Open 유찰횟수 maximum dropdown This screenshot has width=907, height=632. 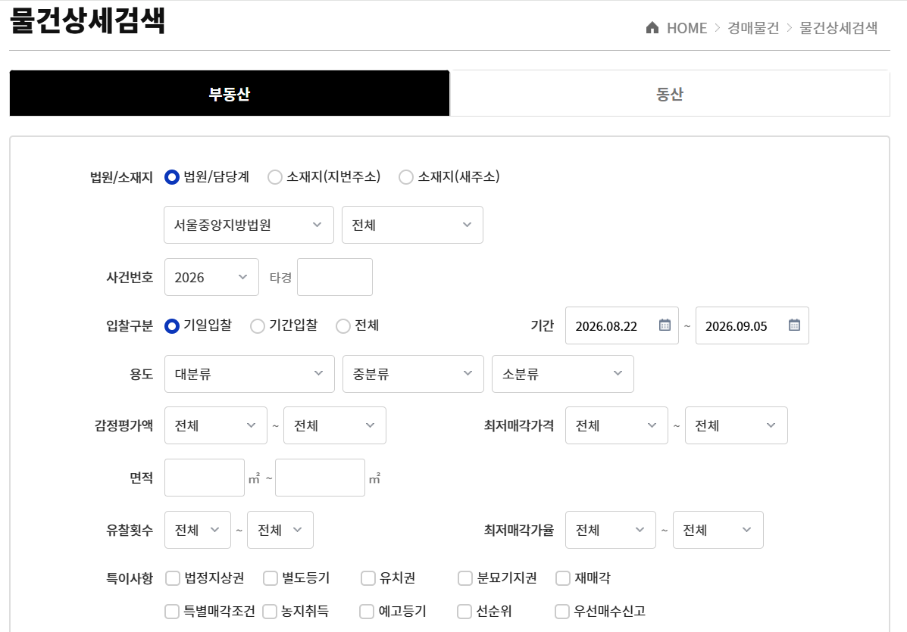click(280, 530)
